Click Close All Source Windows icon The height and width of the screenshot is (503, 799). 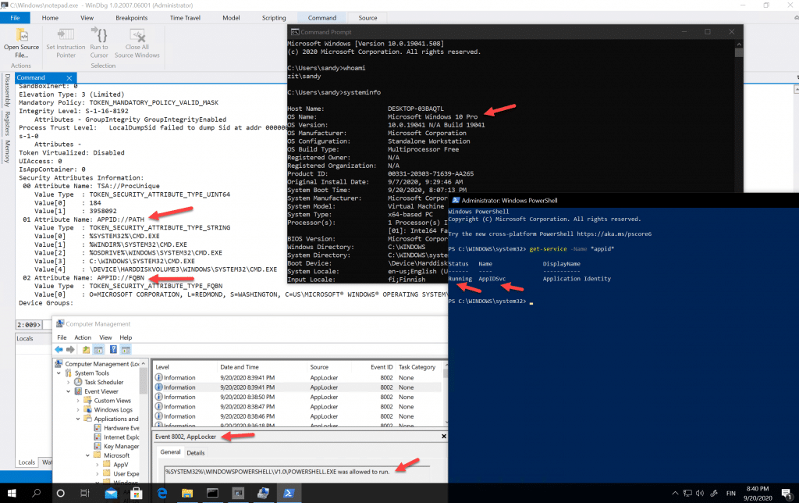click(137, 34)
